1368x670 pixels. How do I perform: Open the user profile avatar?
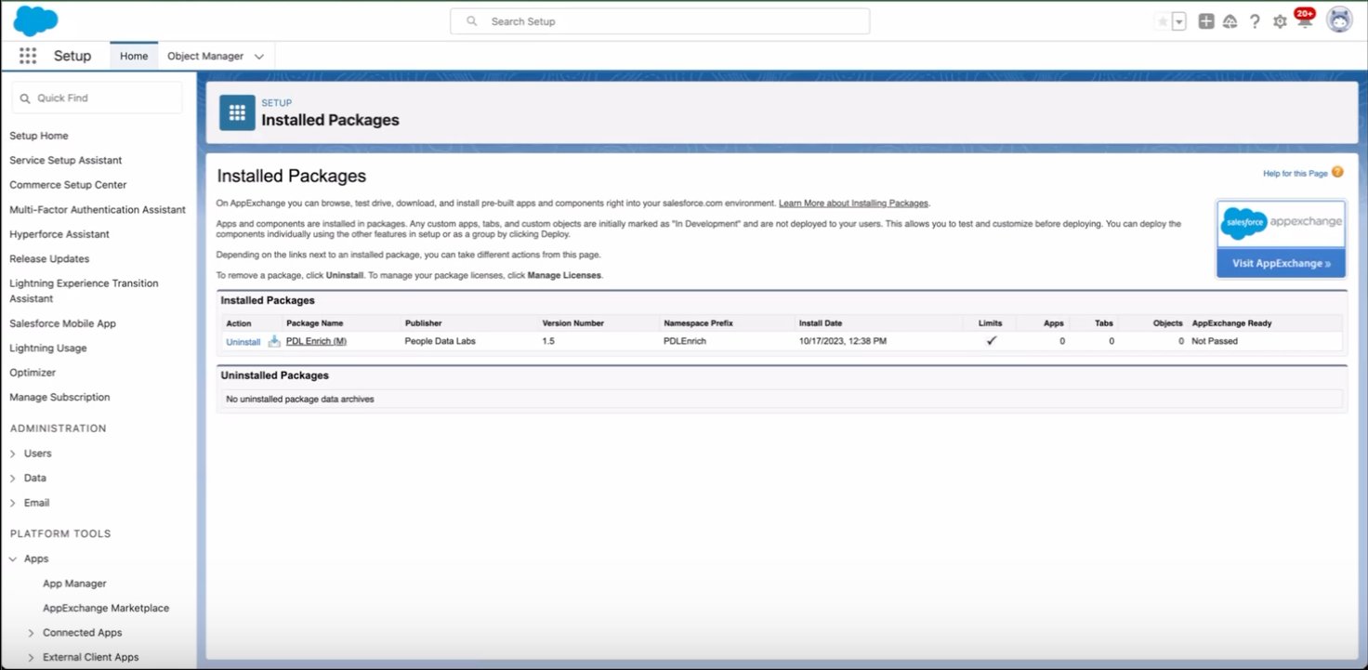click(x=1339, y=20)
